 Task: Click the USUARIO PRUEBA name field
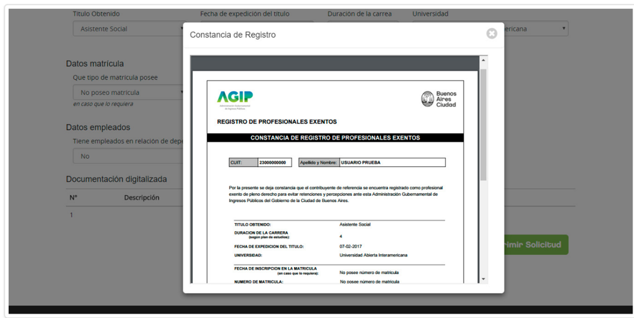pyautogui.click(x=392, y=163)
